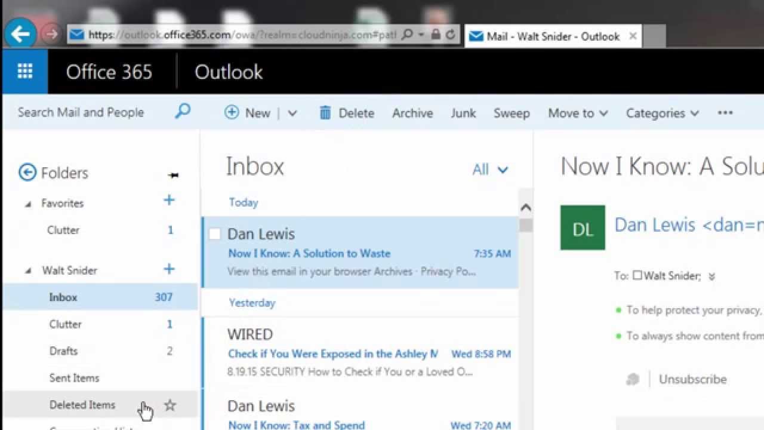Collapse the Walt Snider mailbox tree
Screen dimensions: 764x430
(x=28, y=271)
